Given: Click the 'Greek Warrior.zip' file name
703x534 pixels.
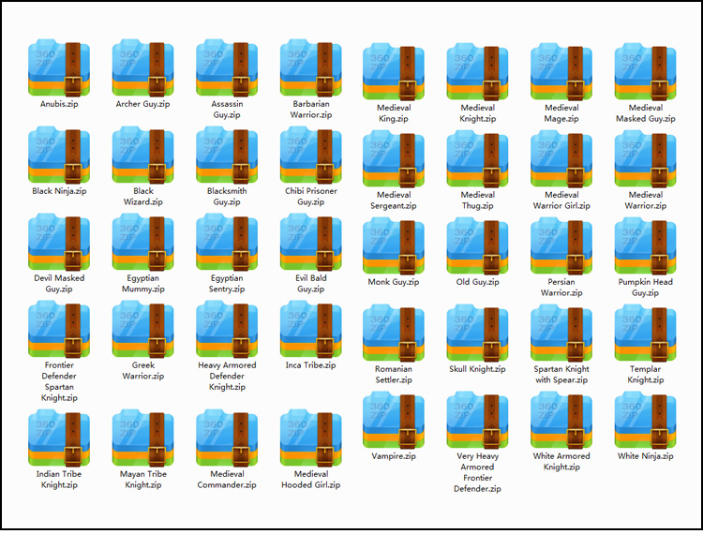Looking at the screenshot, I should pos(143,370).
